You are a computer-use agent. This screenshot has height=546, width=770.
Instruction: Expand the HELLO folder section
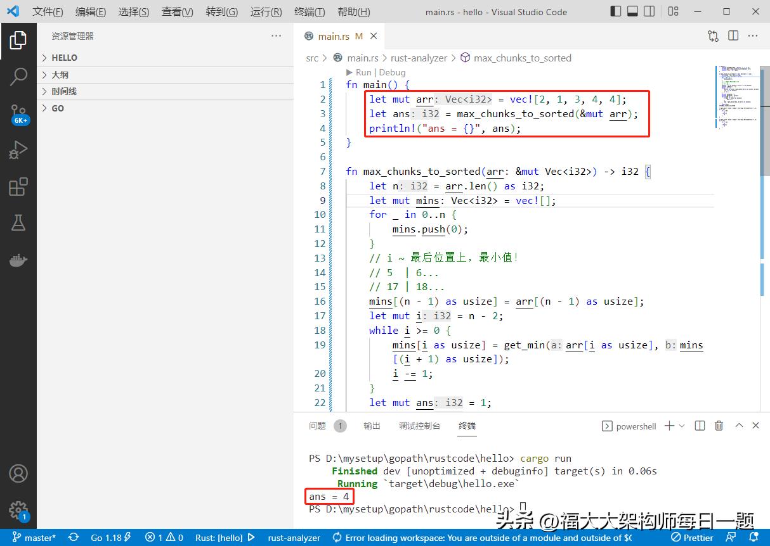[x=64, y=58]
